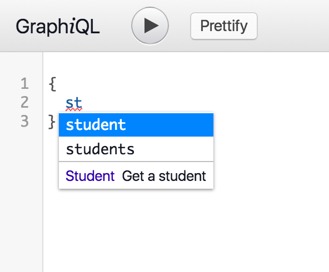Click the closing curly brace on line 3
The width and height of the screenshot is (329, 272).
(52, 122)
